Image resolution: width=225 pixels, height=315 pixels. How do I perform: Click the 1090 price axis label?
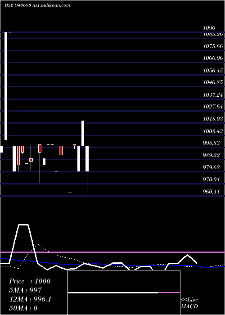tap(209, 28)
